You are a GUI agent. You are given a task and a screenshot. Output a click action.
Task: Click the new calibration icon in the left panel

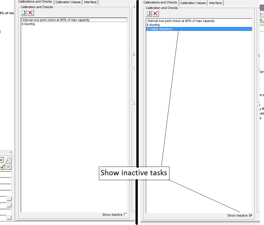pyautogui.click(x=24, y=12)
